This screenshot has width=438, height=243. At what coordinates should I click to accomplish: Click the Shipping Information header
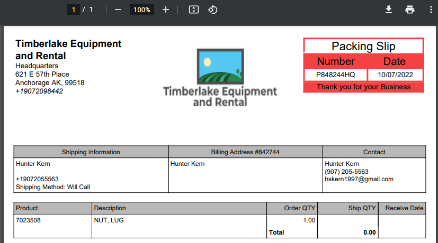91,152
